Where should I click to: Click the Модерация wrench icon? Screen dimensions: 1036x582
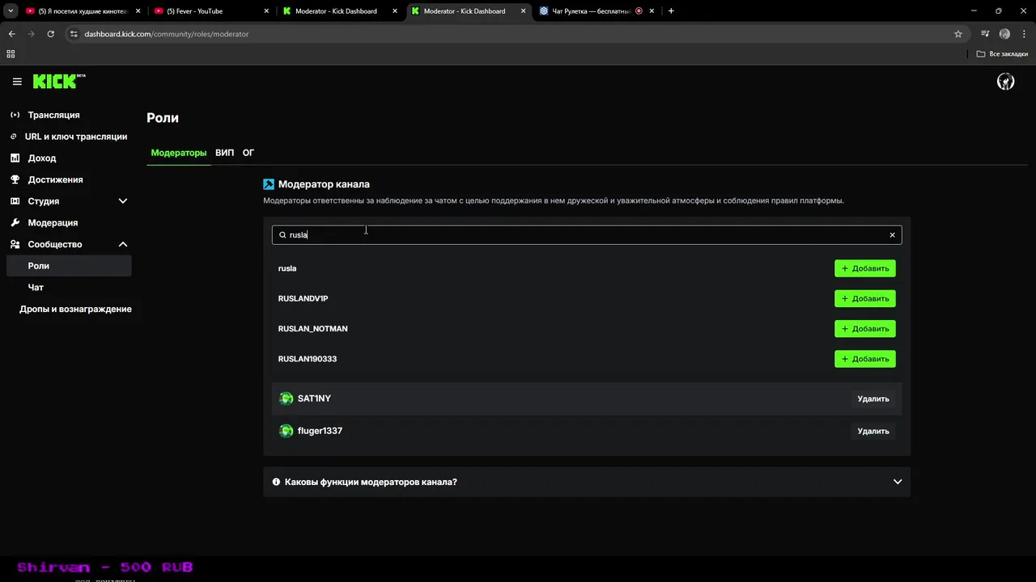coord(15,222)
